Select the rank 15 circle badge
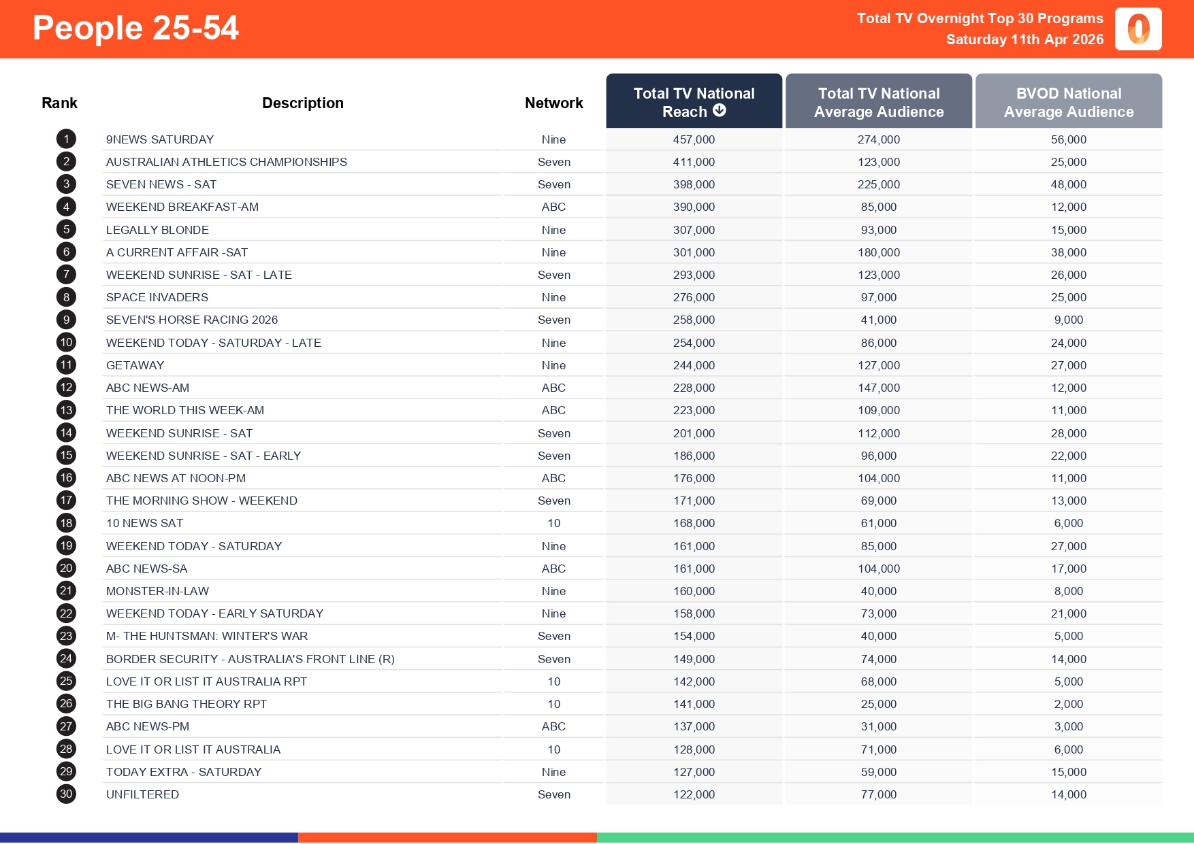Image resolution: width=1194 pixels, height=844 pixels. coord(65,455)
